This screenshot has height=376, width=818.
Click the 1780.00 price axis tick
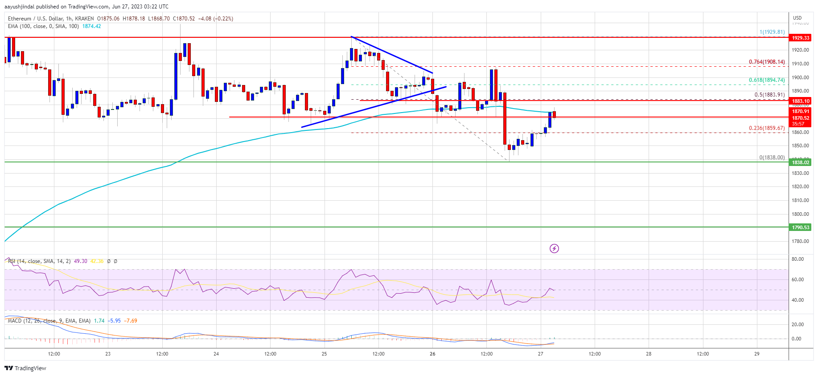[800, 241]
